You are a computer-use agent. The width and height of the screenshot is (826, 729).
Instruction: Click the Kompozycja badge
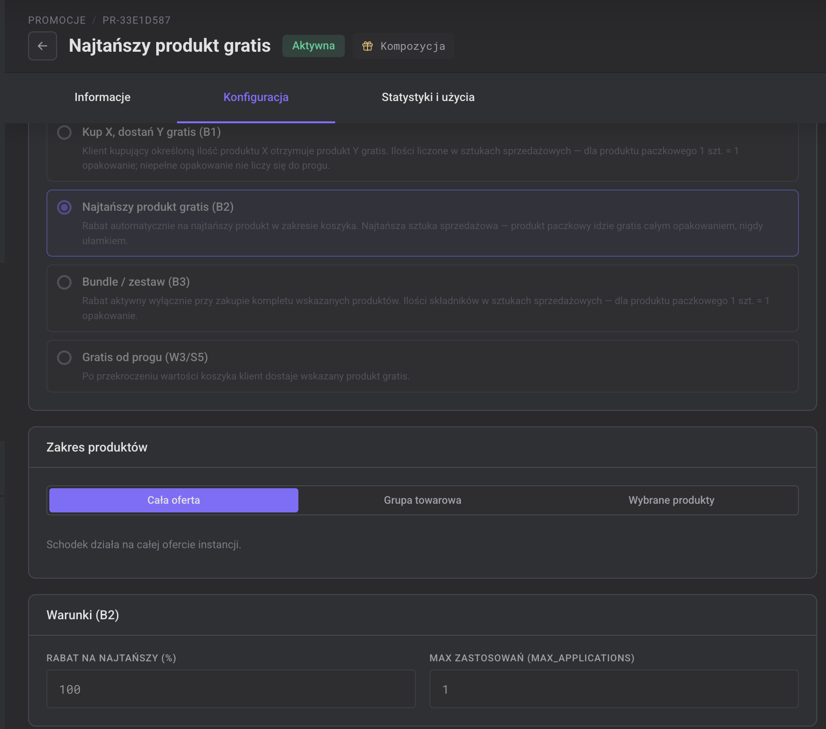pos(403,46)
